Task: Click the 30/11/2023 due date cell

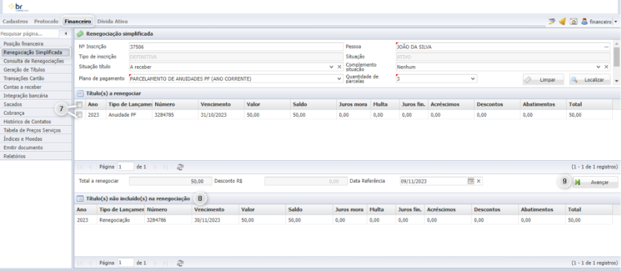Action: point(214,220)
